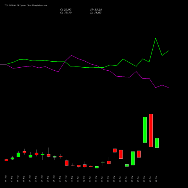188x188 pixels.
Task: Click the 14 Aug date label
Action: (6, 179)
